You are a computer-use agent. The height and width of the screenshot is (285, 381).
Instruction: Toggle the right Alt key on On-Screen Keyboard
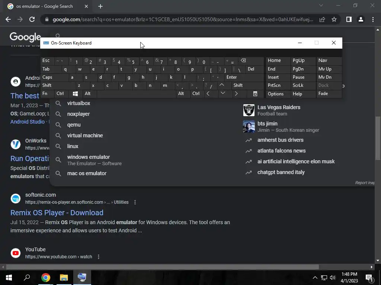click(183, 94)
